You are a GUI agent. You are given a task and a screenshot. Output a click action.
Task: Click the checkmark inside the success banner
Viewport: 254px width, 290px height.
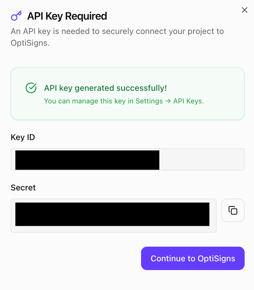(31, 88)
